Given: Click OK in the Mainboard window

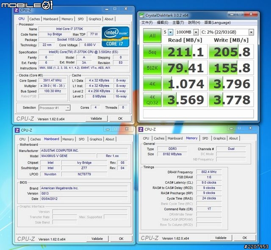Looking at the screenshot, I should pyautogui.click(x=121, y=239).
